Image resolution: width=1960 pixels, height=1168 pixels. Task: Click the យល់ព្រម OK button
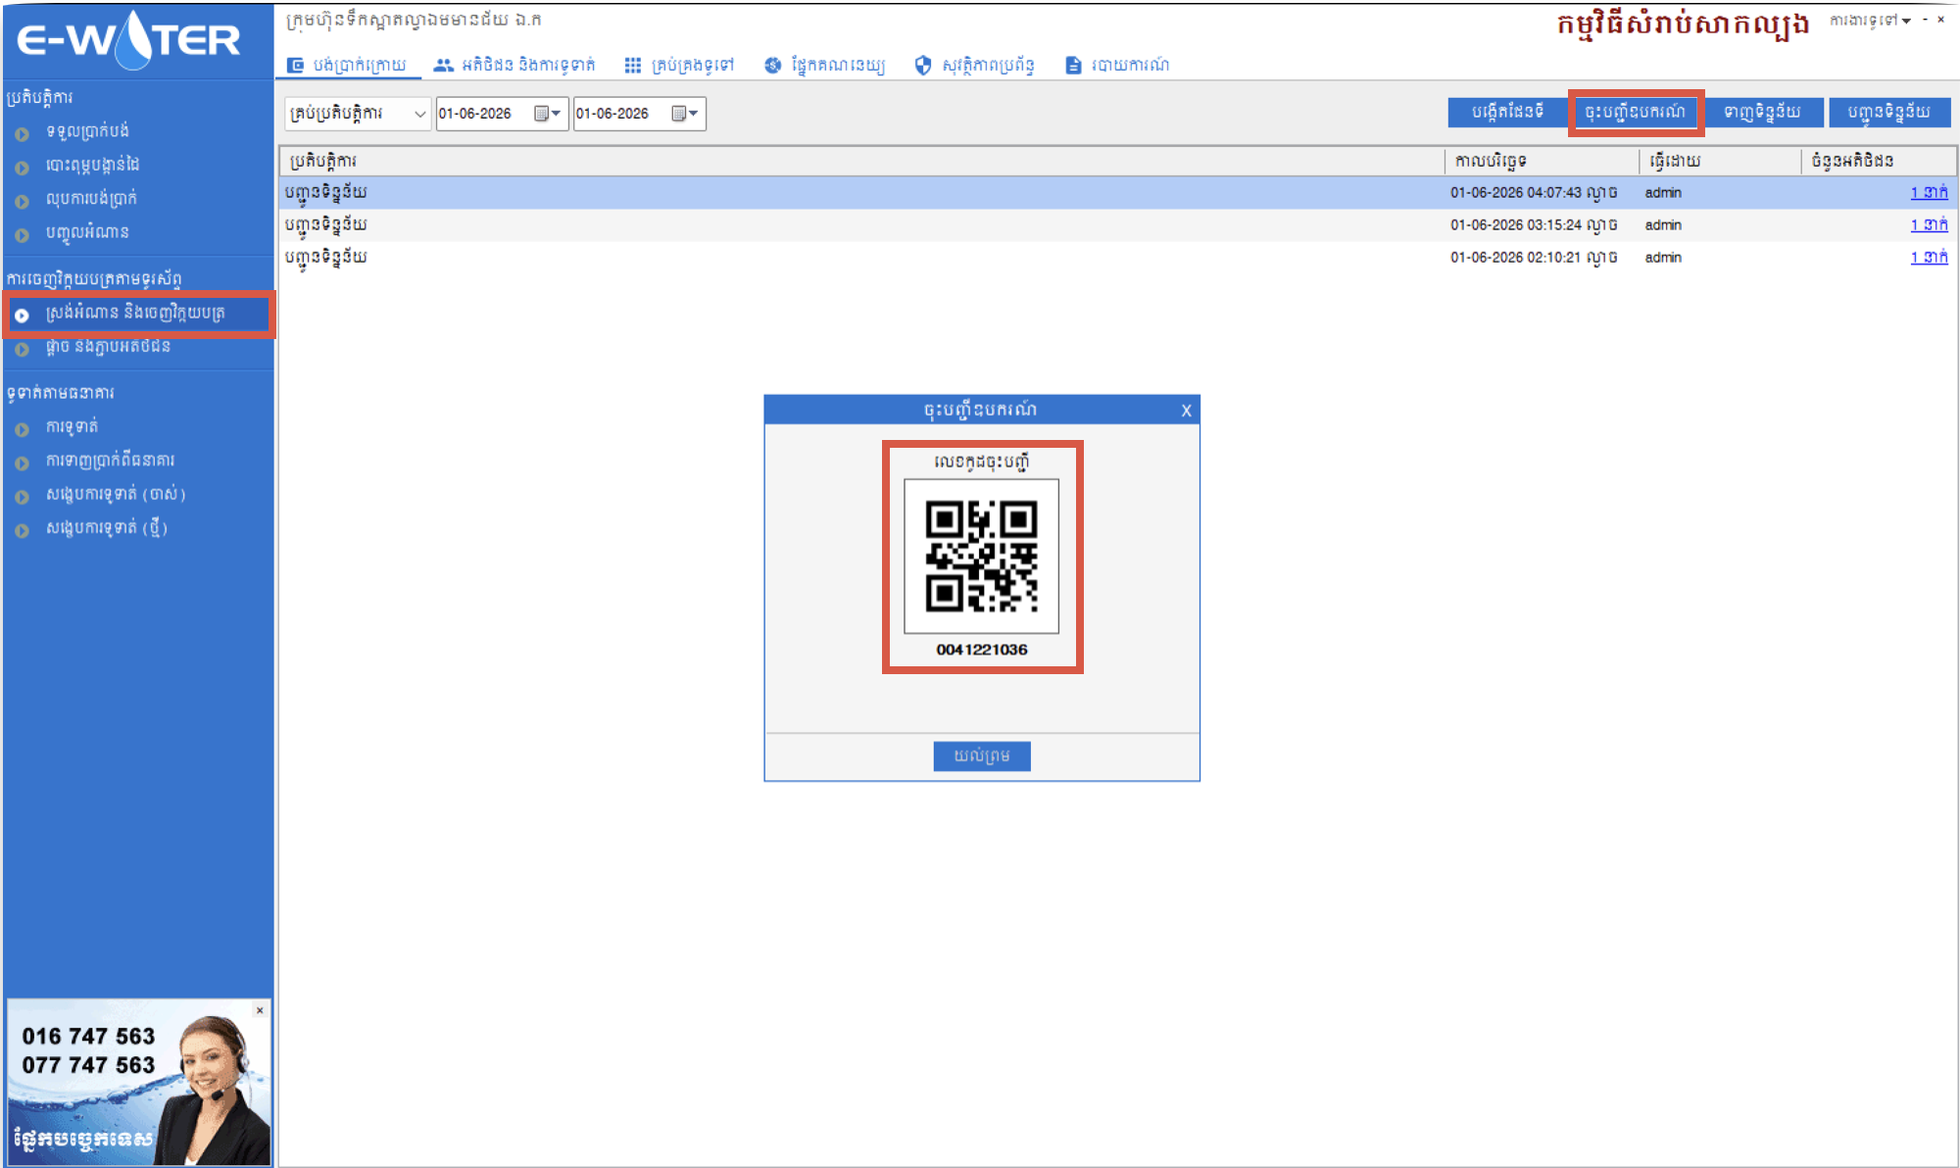point(981,755)
